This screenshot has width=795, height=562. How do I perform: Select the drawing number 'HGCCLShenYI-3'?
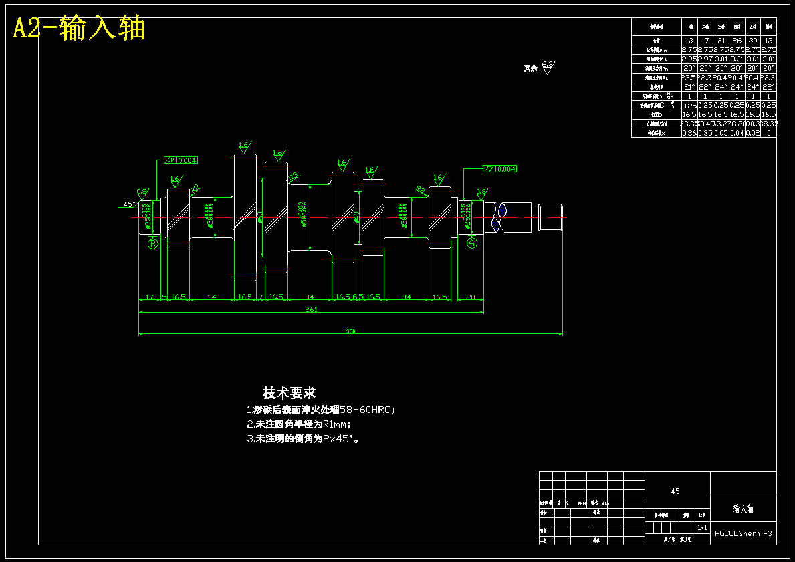coord(744,533)
